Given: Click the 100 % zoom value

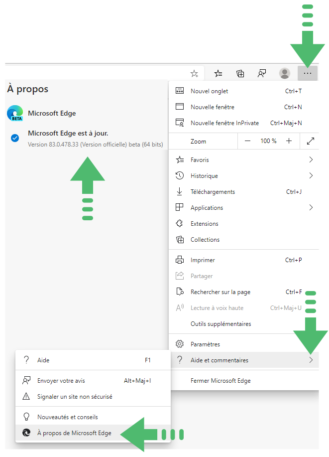Looking at the screenshot, I should [x=268, y=141].
